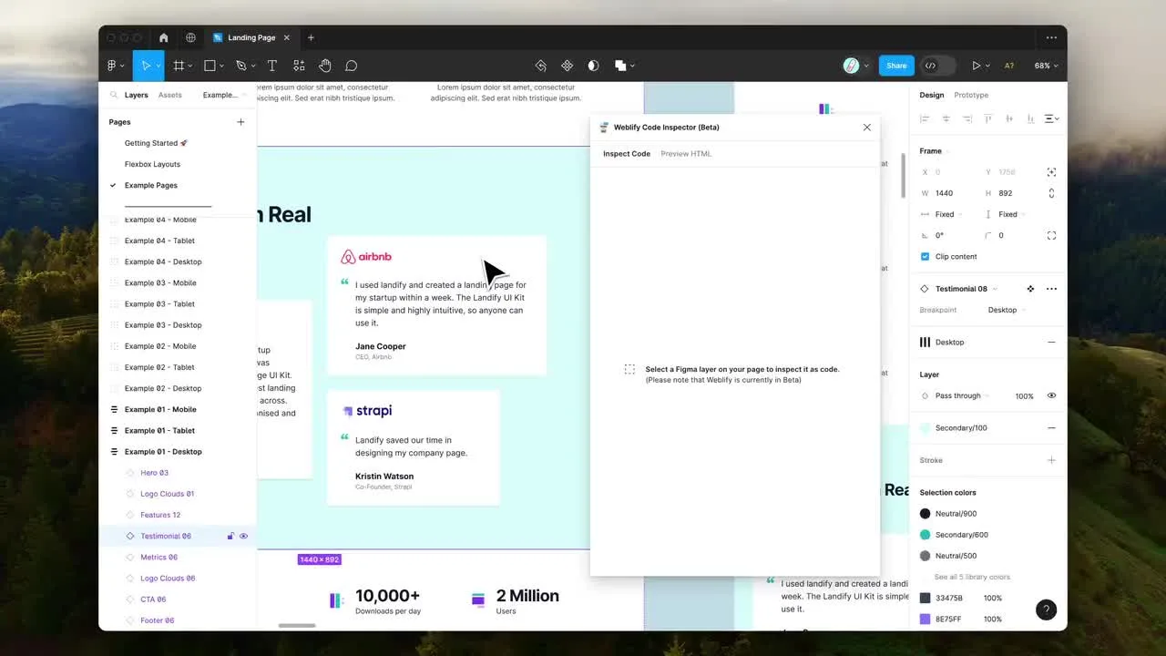
Task: Open the Resources components tool
Action: coord(299,66)
